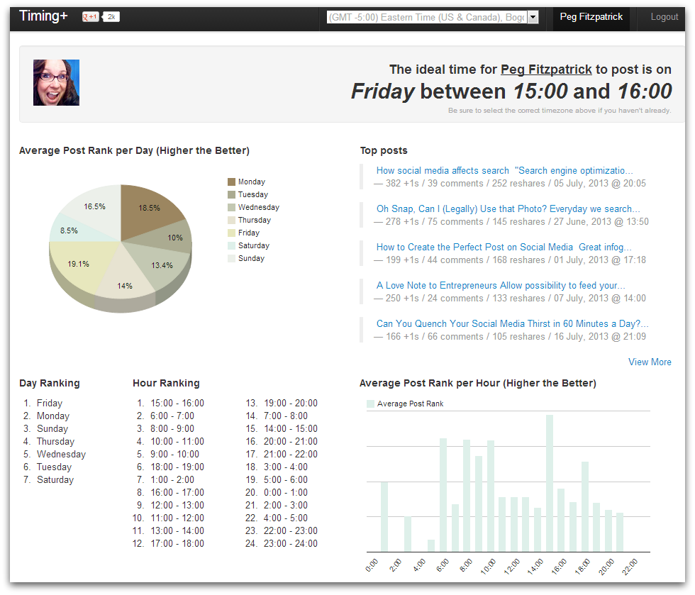The image size is (695, 595).
Task: Click the Friday legend color swatch
Action: coord(231,233)
